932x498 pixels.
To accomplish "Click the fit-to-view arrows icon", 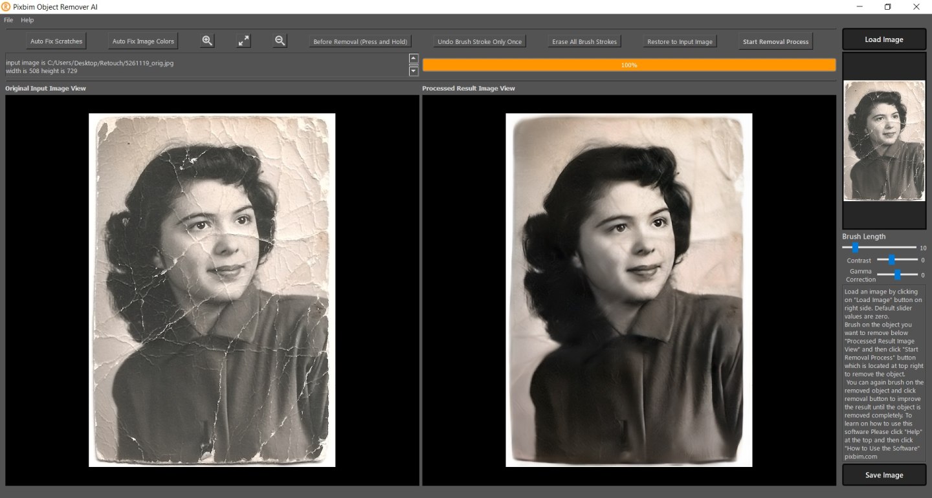I will [243, 41].
